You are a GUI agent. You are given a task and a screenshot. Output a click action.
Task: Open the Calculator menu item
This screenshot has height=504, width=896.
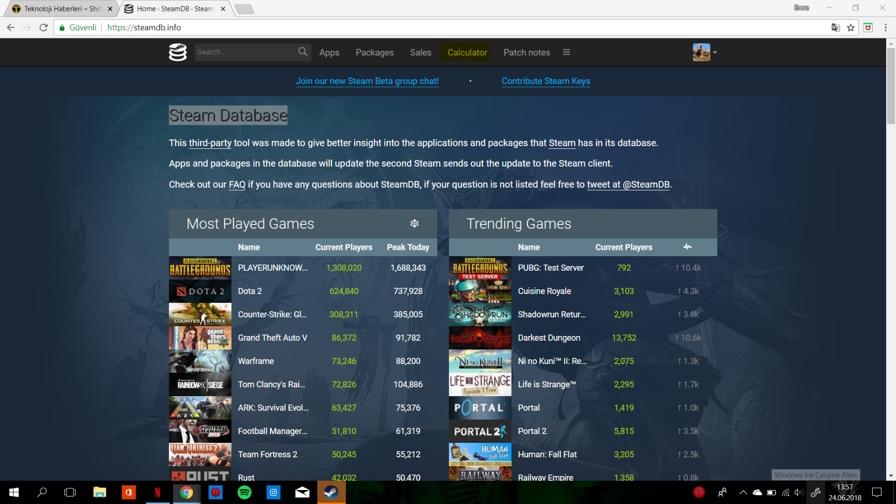pyautogui.click(x=467, y=52)
